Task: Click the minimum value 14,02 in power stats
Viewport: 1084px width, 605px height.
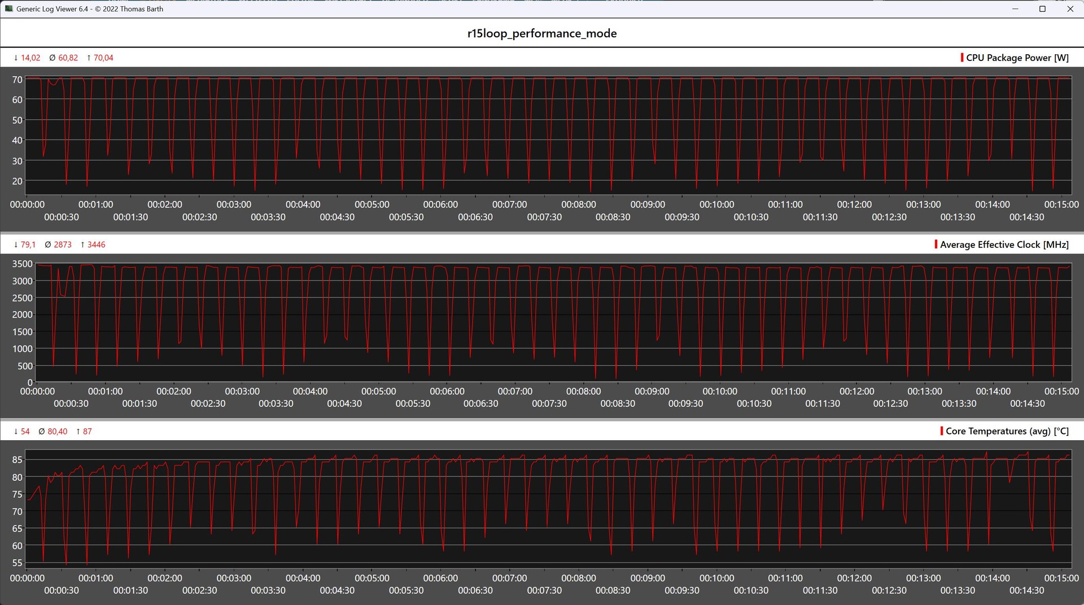Action: 30,58
